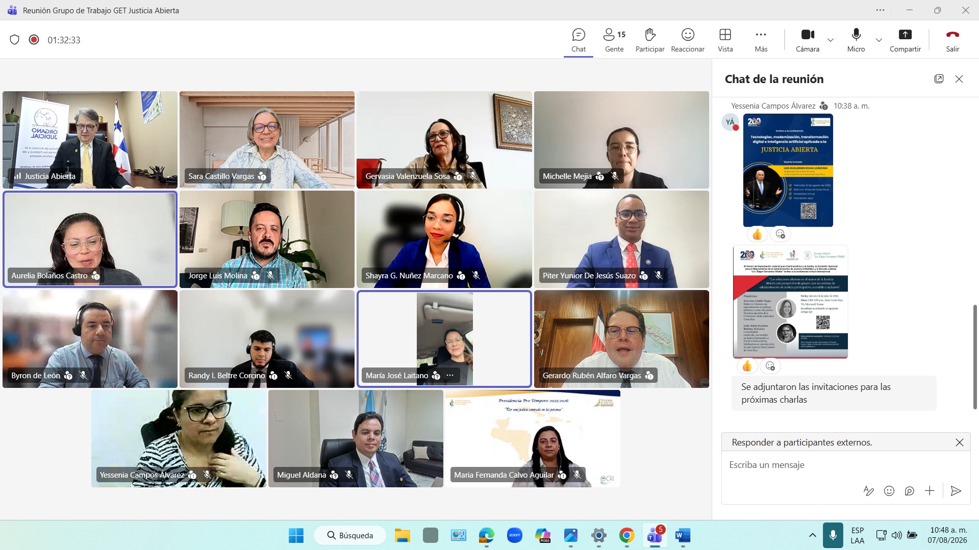The width and height of the screenshot is (979, 550).
Task: Change layout with the Vista icon
Action: click(725, 40)
